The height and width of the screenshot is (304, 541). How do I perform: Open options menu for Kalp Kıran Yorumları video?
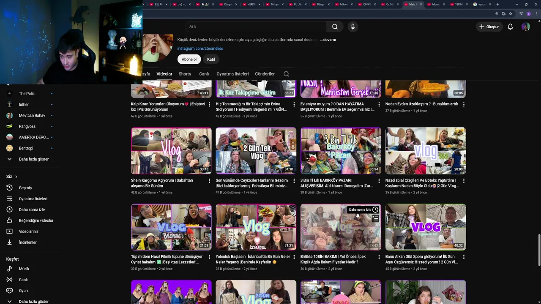pyautogui.click(x=209, y=104)
